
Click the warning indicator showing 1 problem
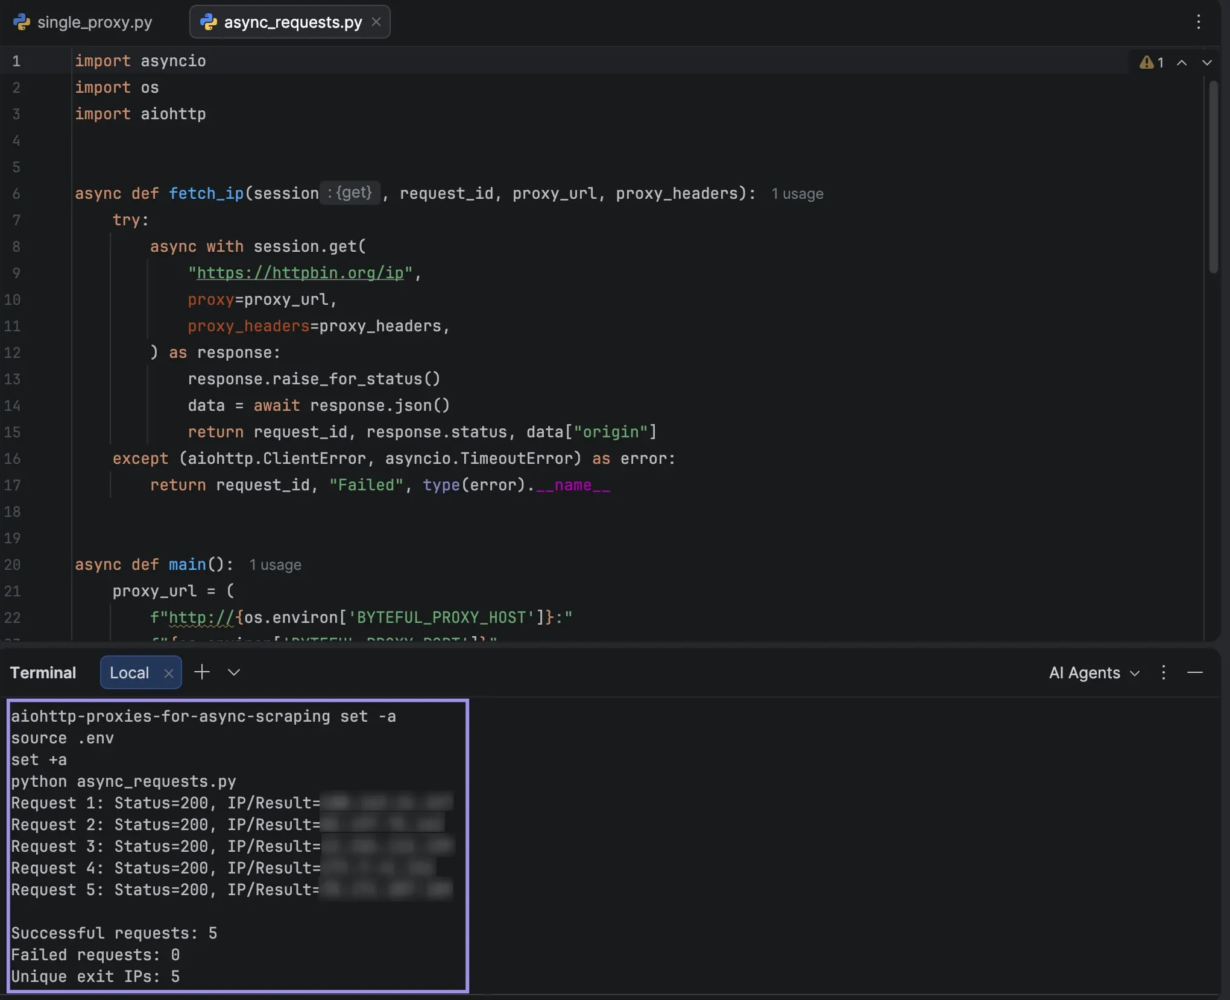tap(1151, 63)
